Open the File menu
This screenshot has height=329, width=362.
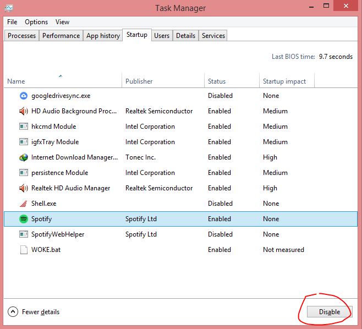tap(12, 22)
